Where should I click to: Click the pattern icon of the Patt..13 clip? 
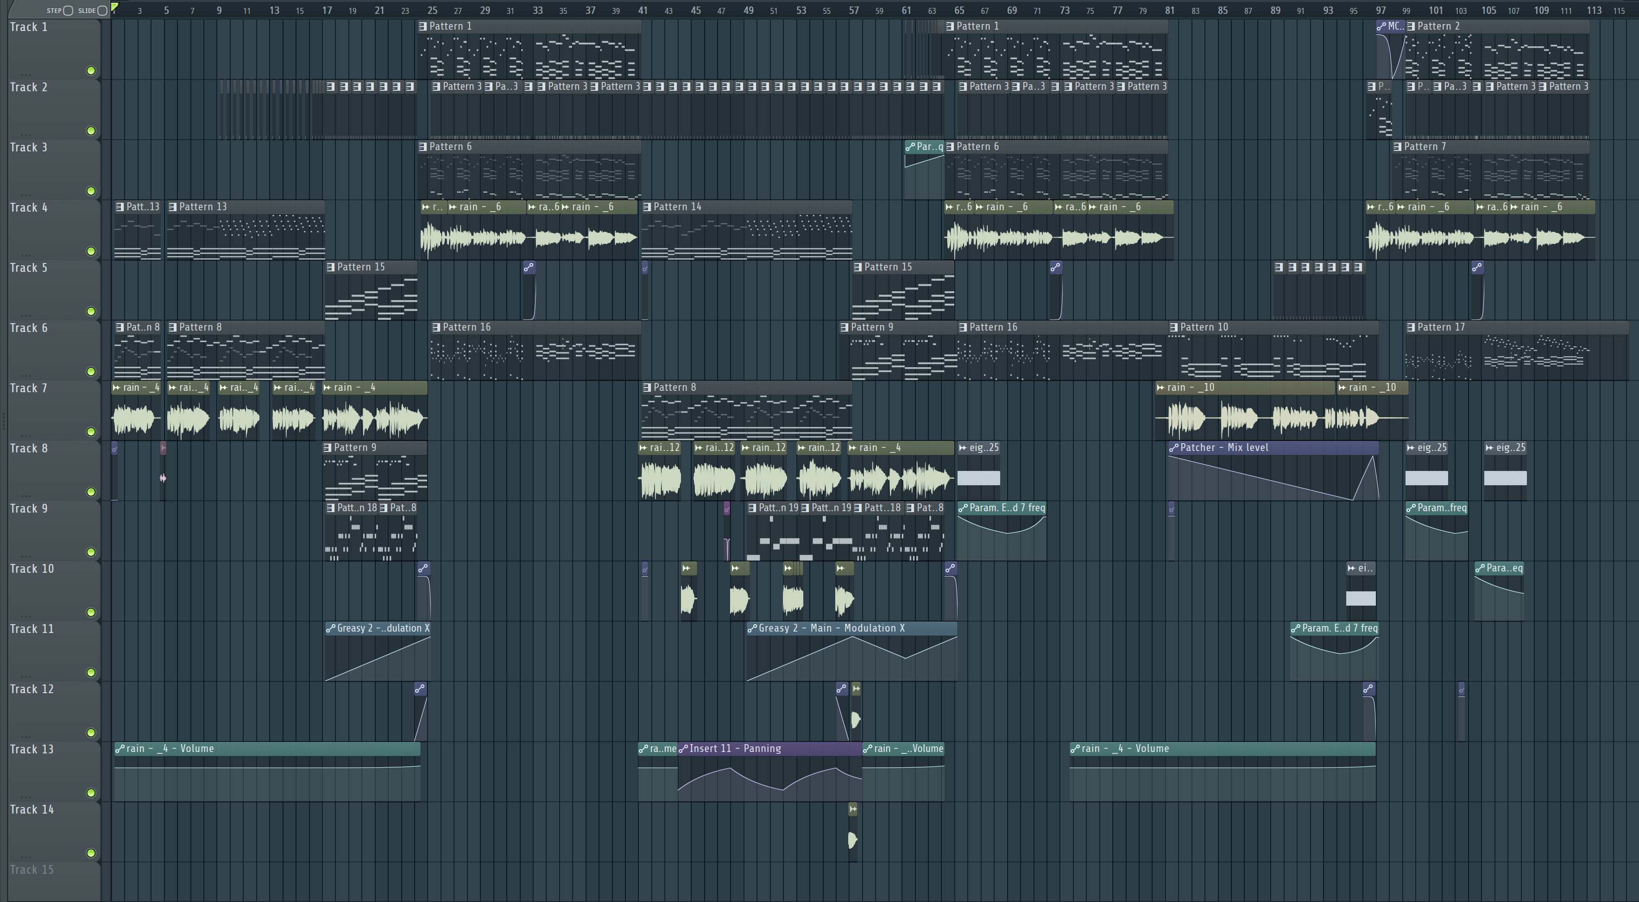coord(120,207)
